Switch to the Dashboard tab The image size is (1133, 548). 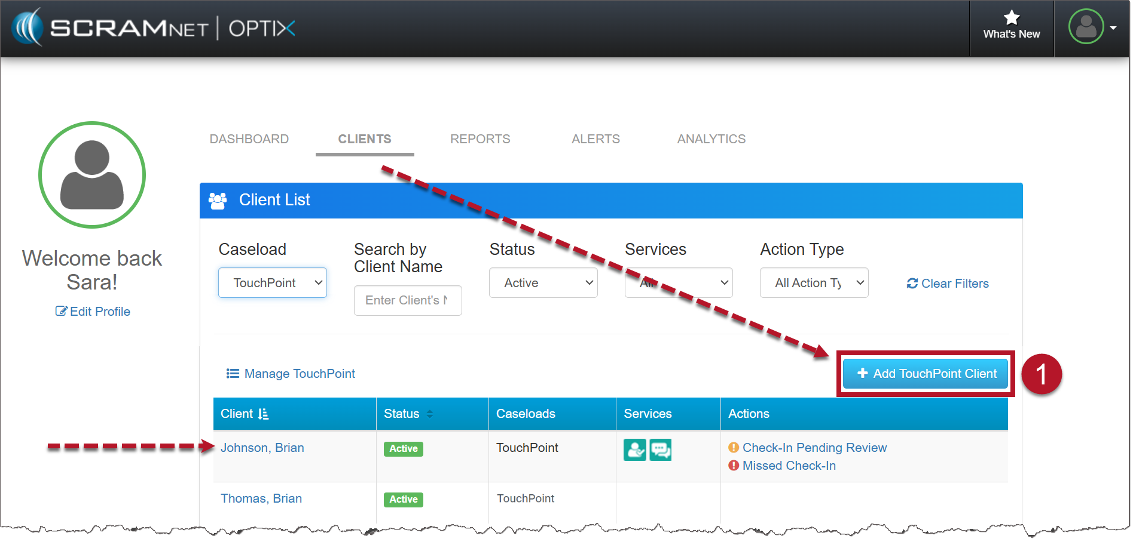[x=249, y=139]
